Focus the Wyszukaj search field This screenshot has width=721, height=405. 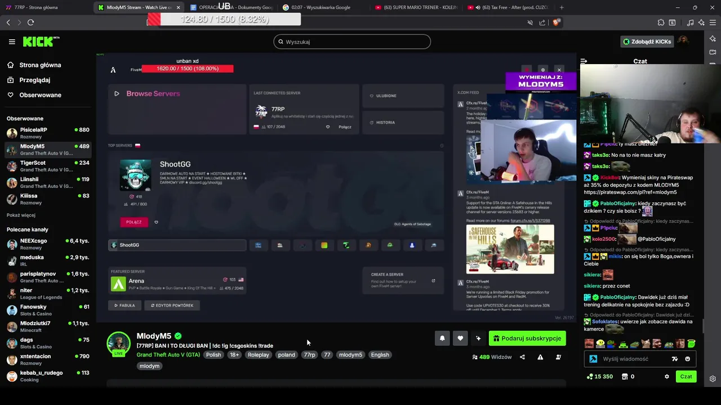[352, 42]
